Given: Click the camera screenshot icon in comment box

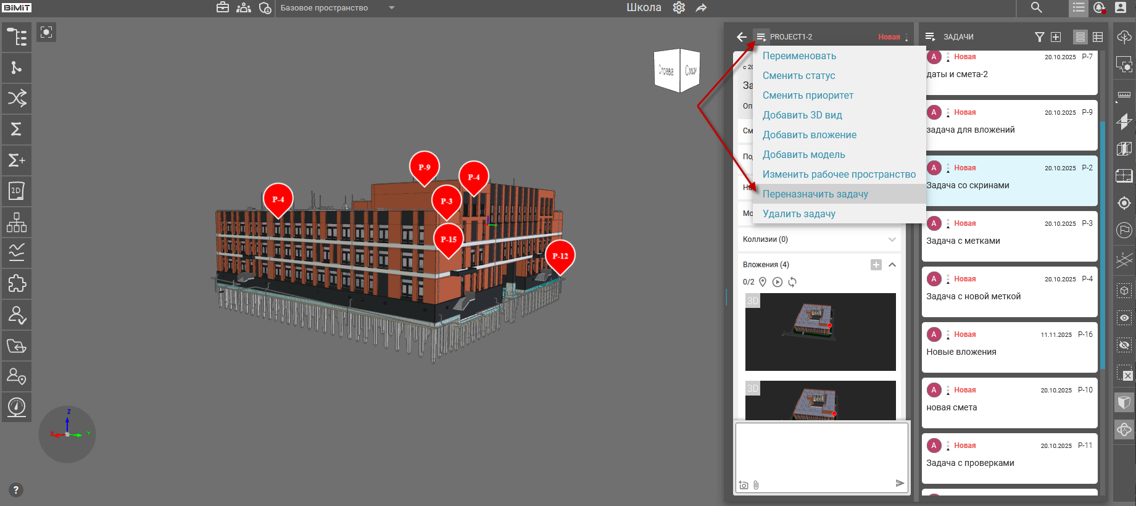Looking at the screenshot, I should 744,485.
